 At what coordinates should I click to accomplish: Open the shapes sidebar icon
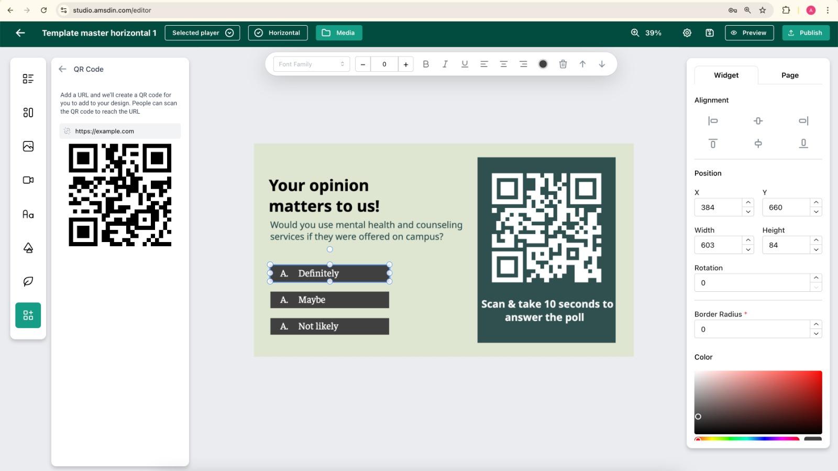28,248
